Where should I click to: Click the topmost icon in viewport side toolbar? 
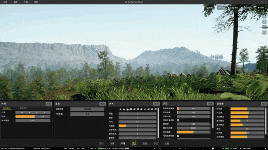pyautogui.click(x=264, y=17)
